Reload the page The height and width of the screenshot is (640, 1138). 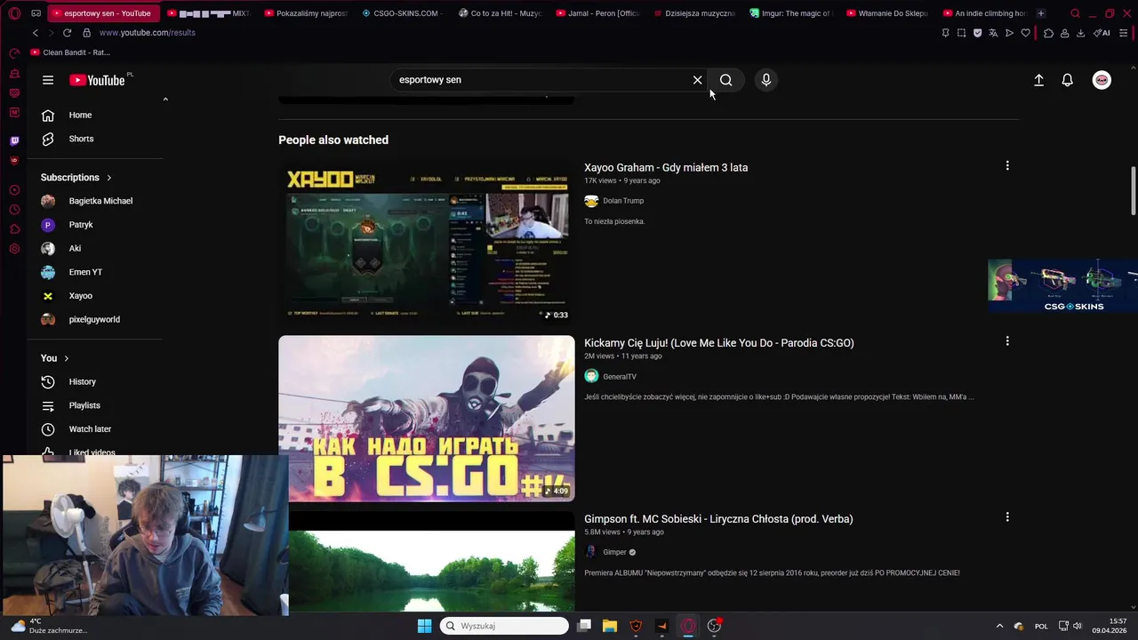[67, 33]
